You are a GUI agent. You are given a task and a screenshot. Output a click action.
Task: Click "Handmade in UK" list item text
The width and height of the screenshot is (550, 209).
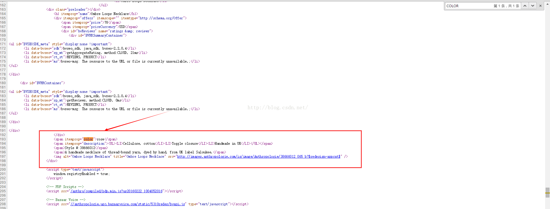pyautogui.click(x=228, y=144)
